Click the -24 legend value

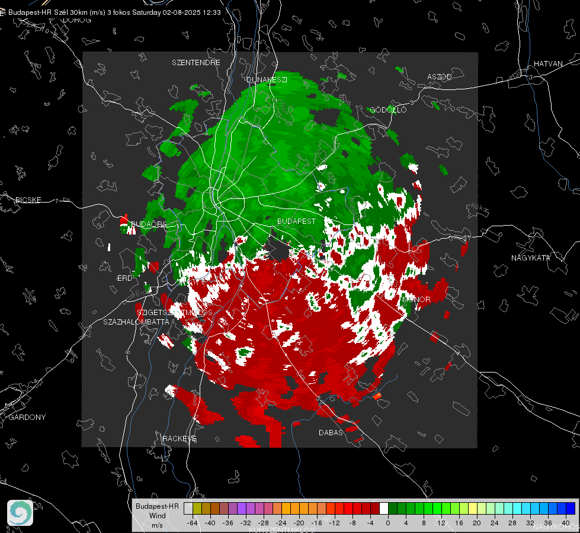pos(281,523)
